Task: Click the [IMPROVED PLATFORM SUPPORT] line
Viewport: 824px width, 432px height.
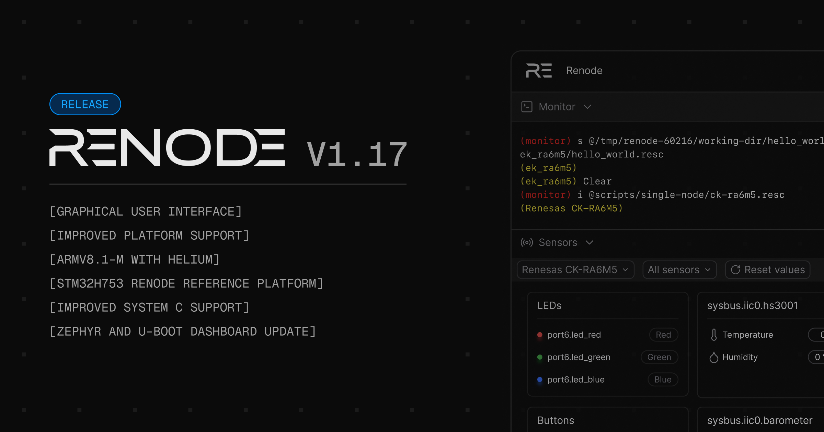Action: tap(149, 236)
